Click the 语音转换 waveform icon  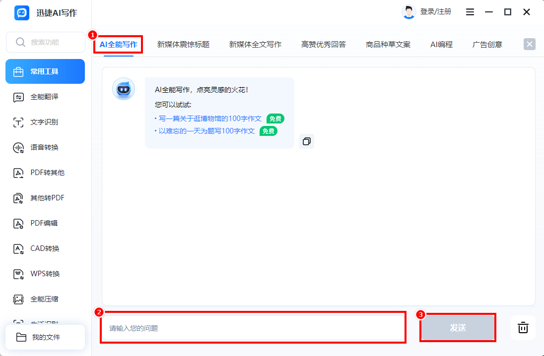(x=18, y=148)
